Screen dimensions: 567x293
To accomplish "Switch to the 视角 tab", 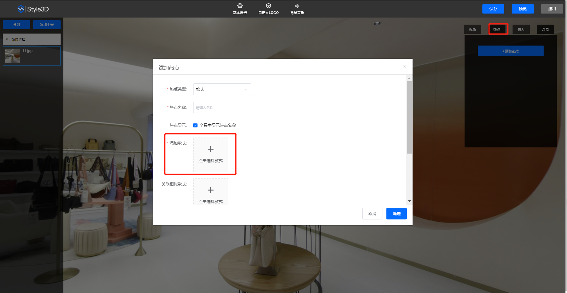I will 472,30.
